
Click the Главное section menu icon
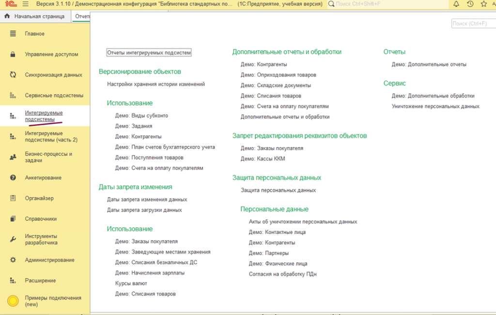pos(13,33)
